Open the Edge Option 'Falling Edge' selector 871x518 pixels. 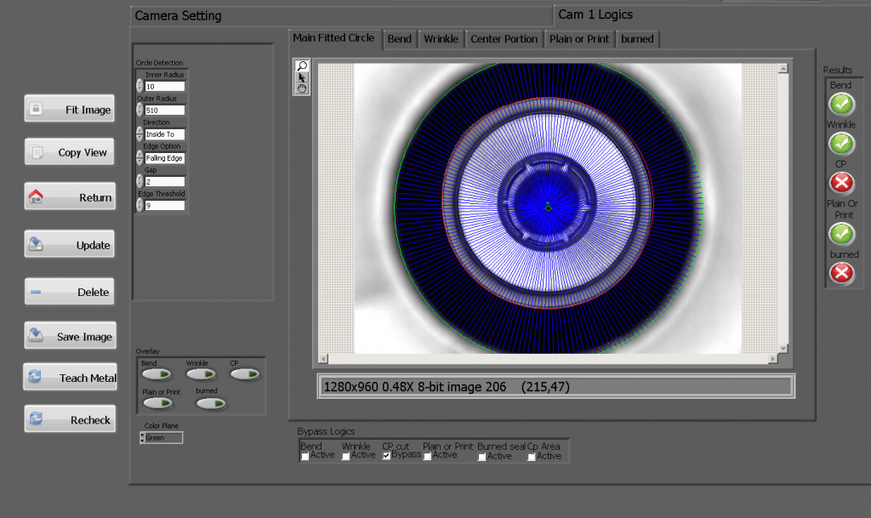click(x=164, y=158)
